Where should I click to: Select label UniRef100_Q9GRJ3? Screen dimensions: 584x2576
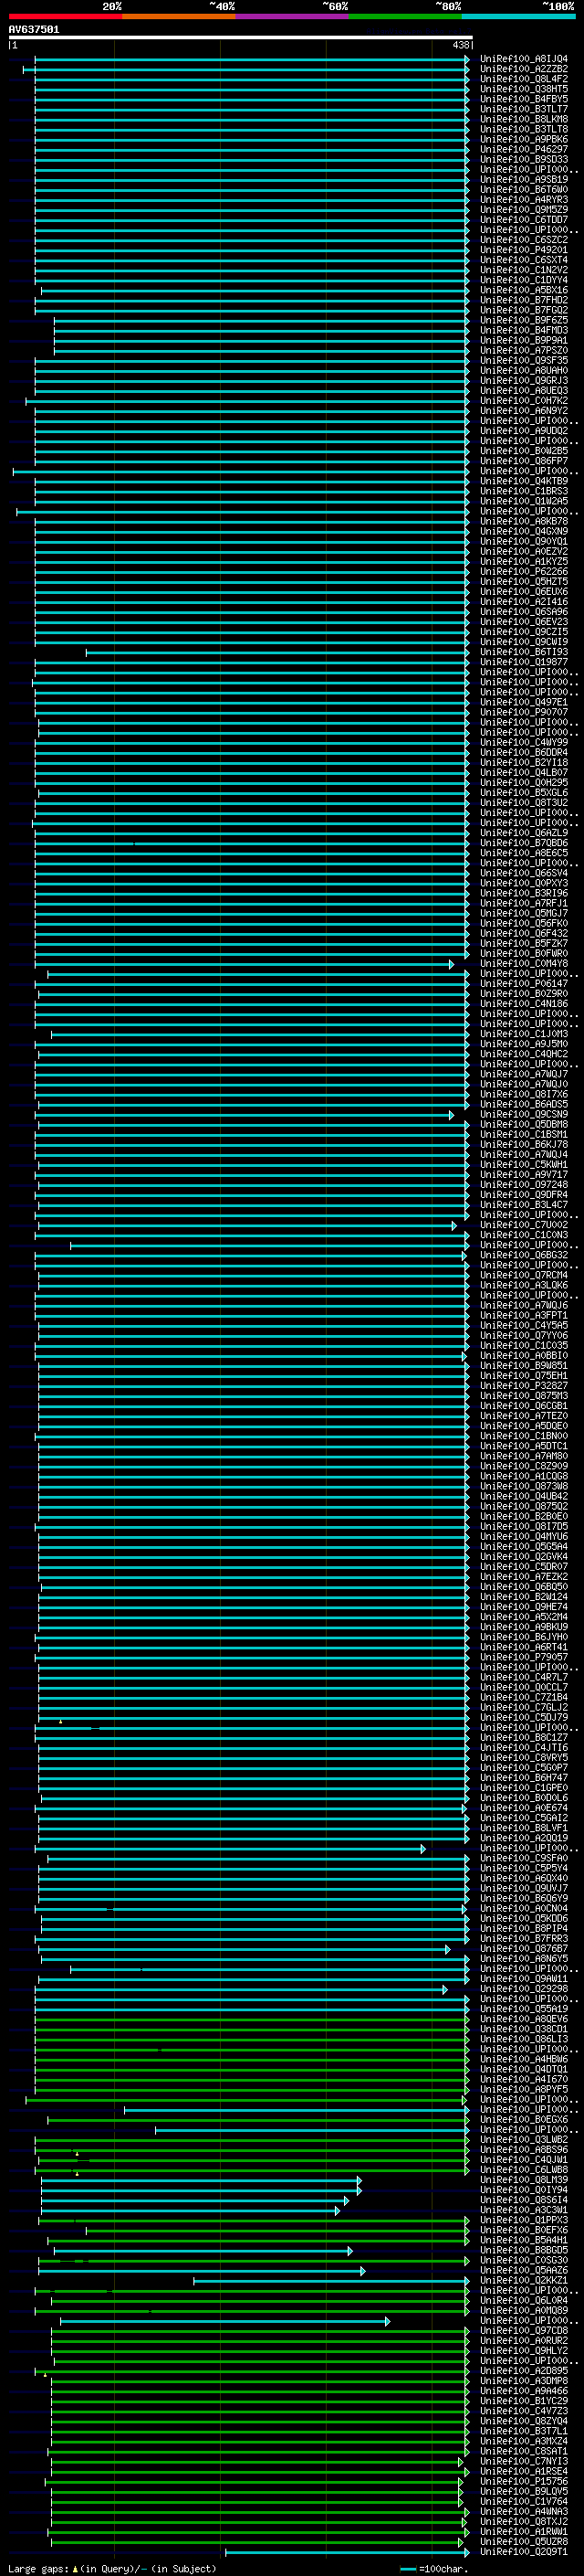coord(523,381)
